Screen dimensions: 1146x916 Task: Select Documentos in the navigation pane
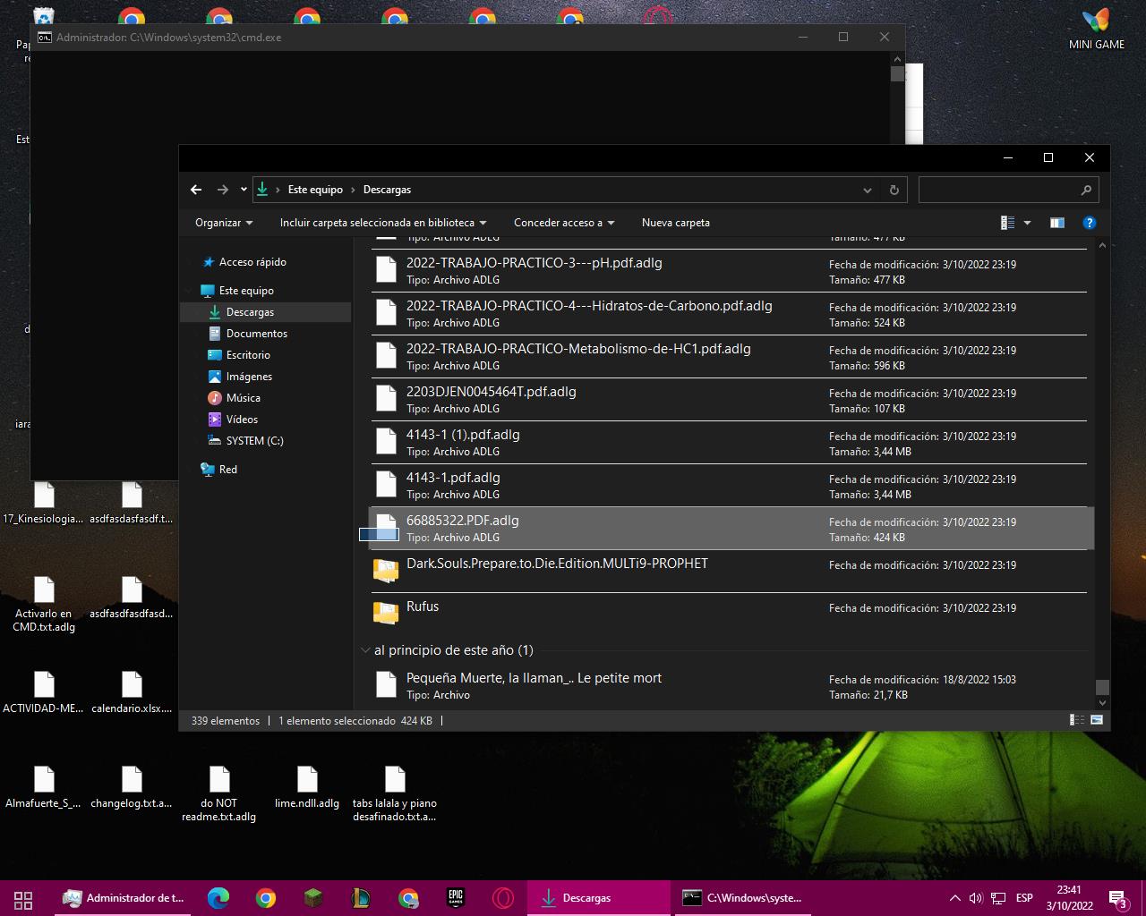(x=256, y=334)
